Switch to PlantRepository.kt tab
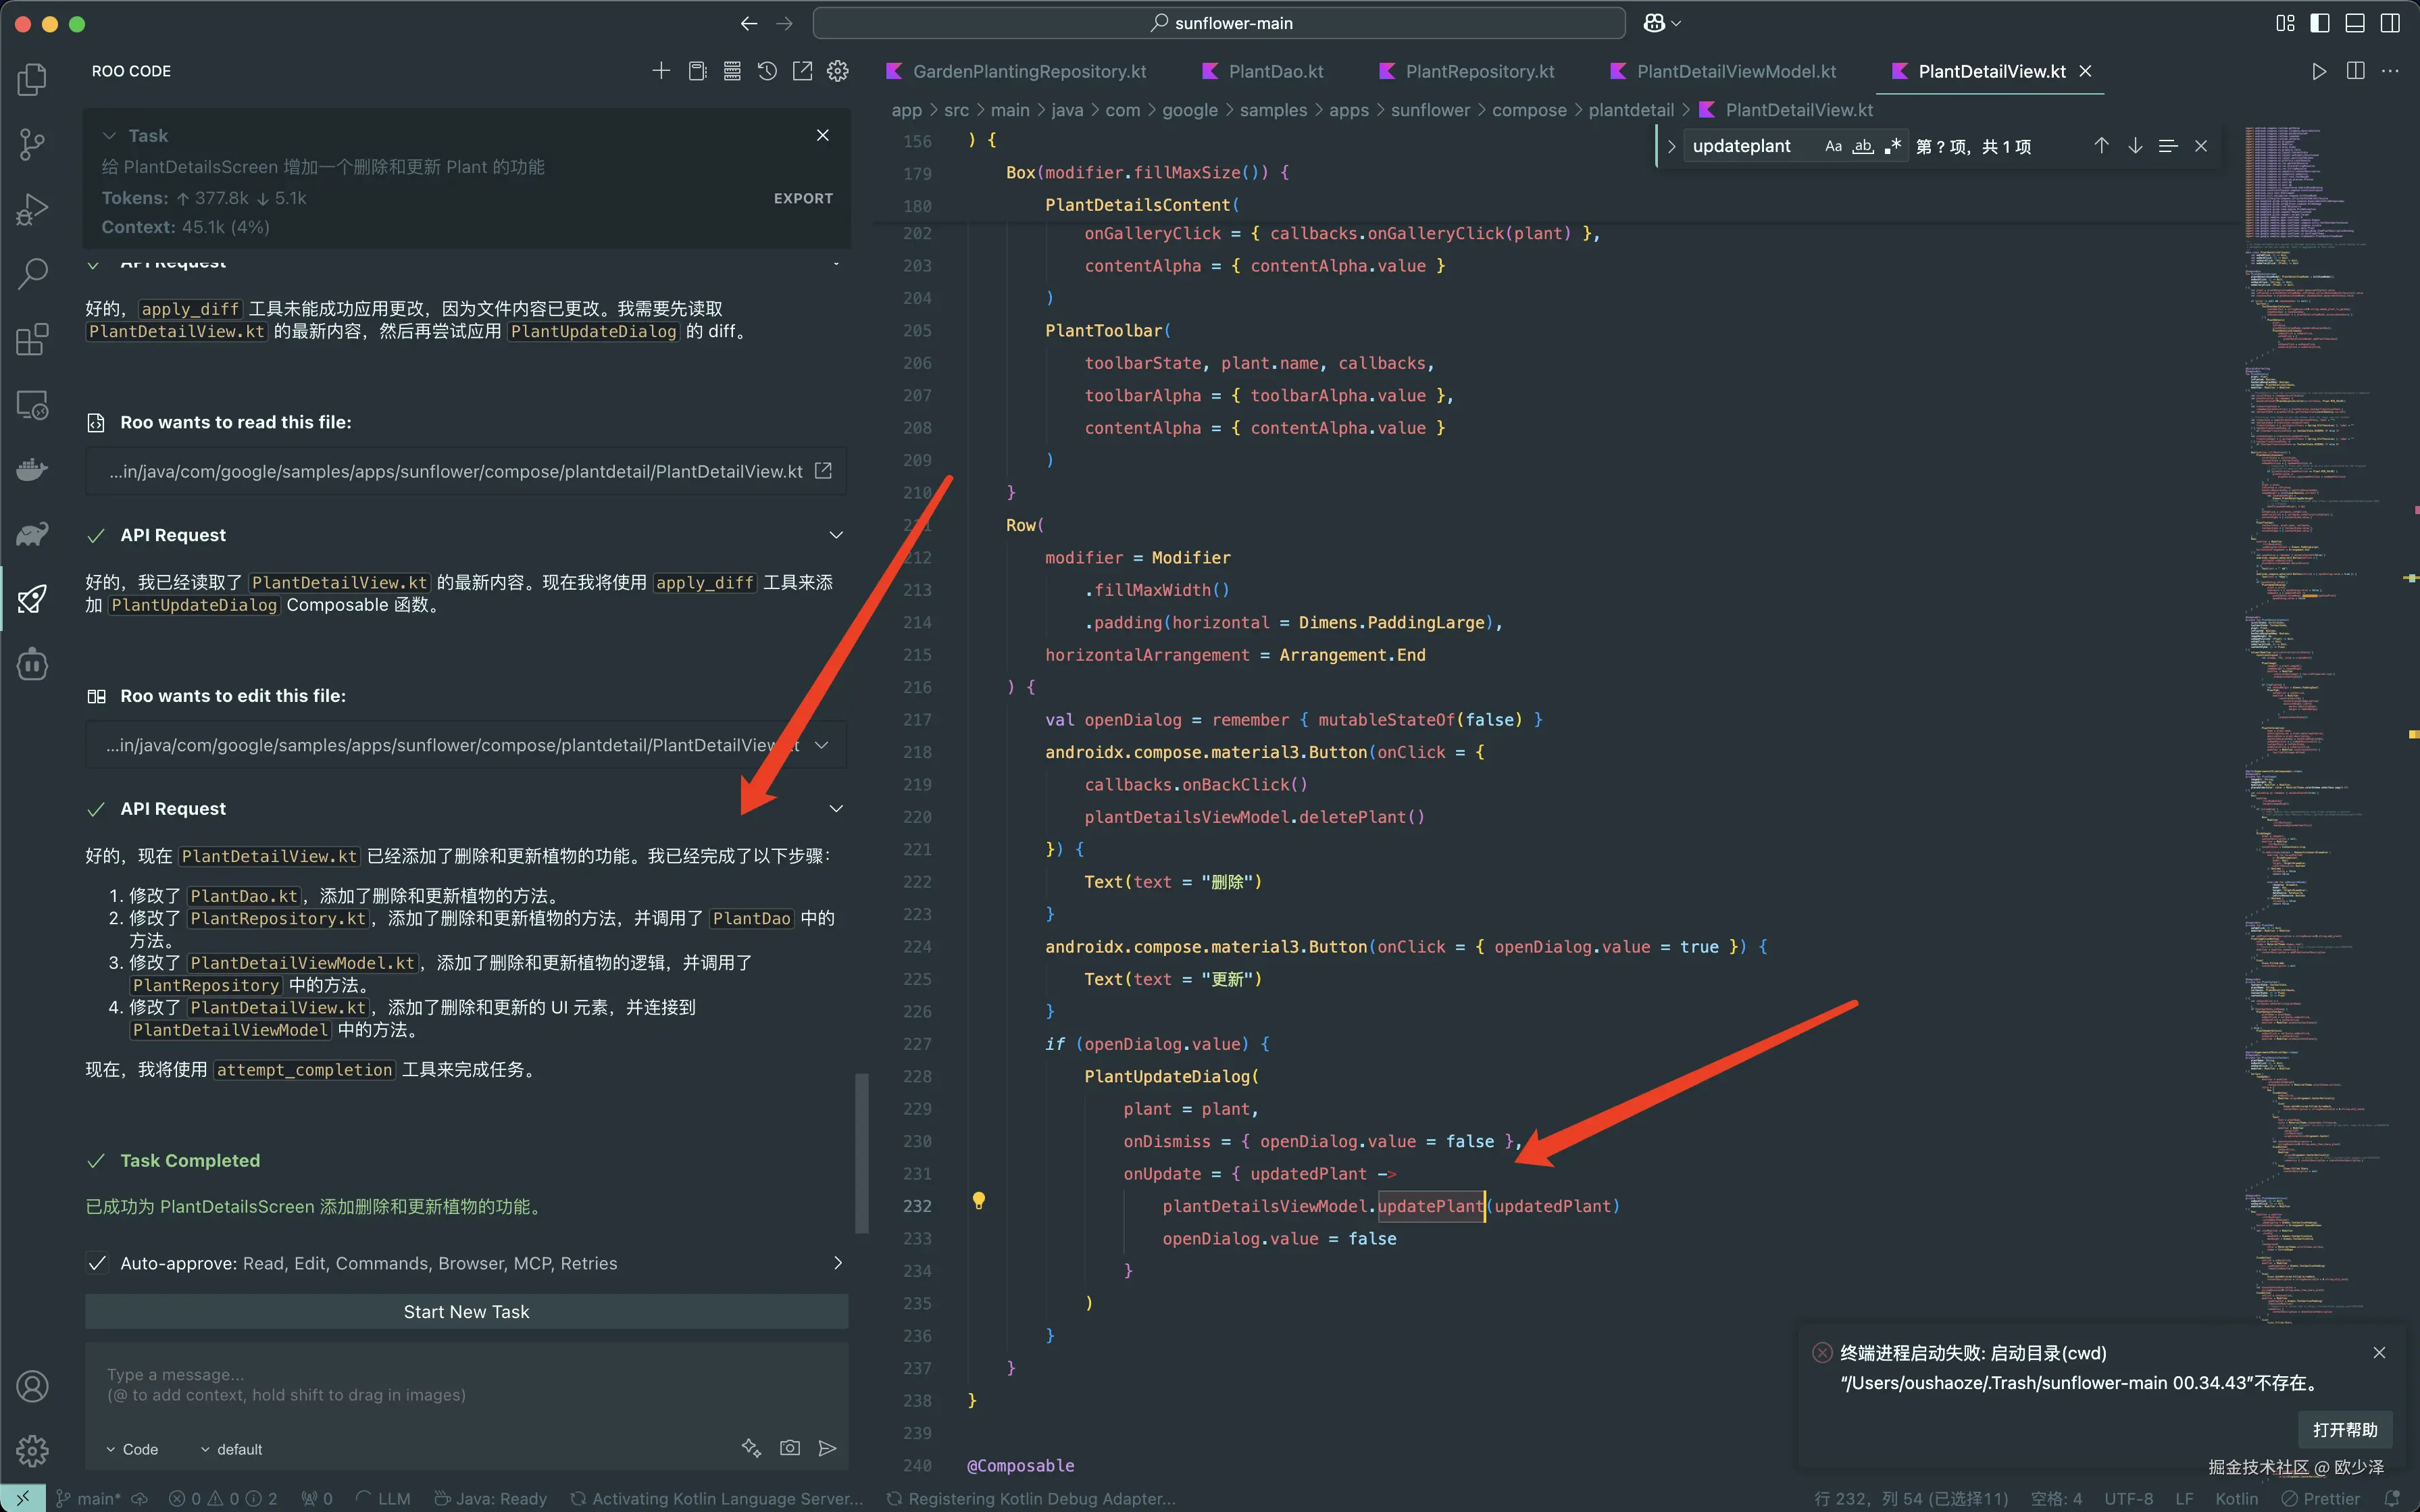The image size is (2420, 1512). pos(1467,71)
